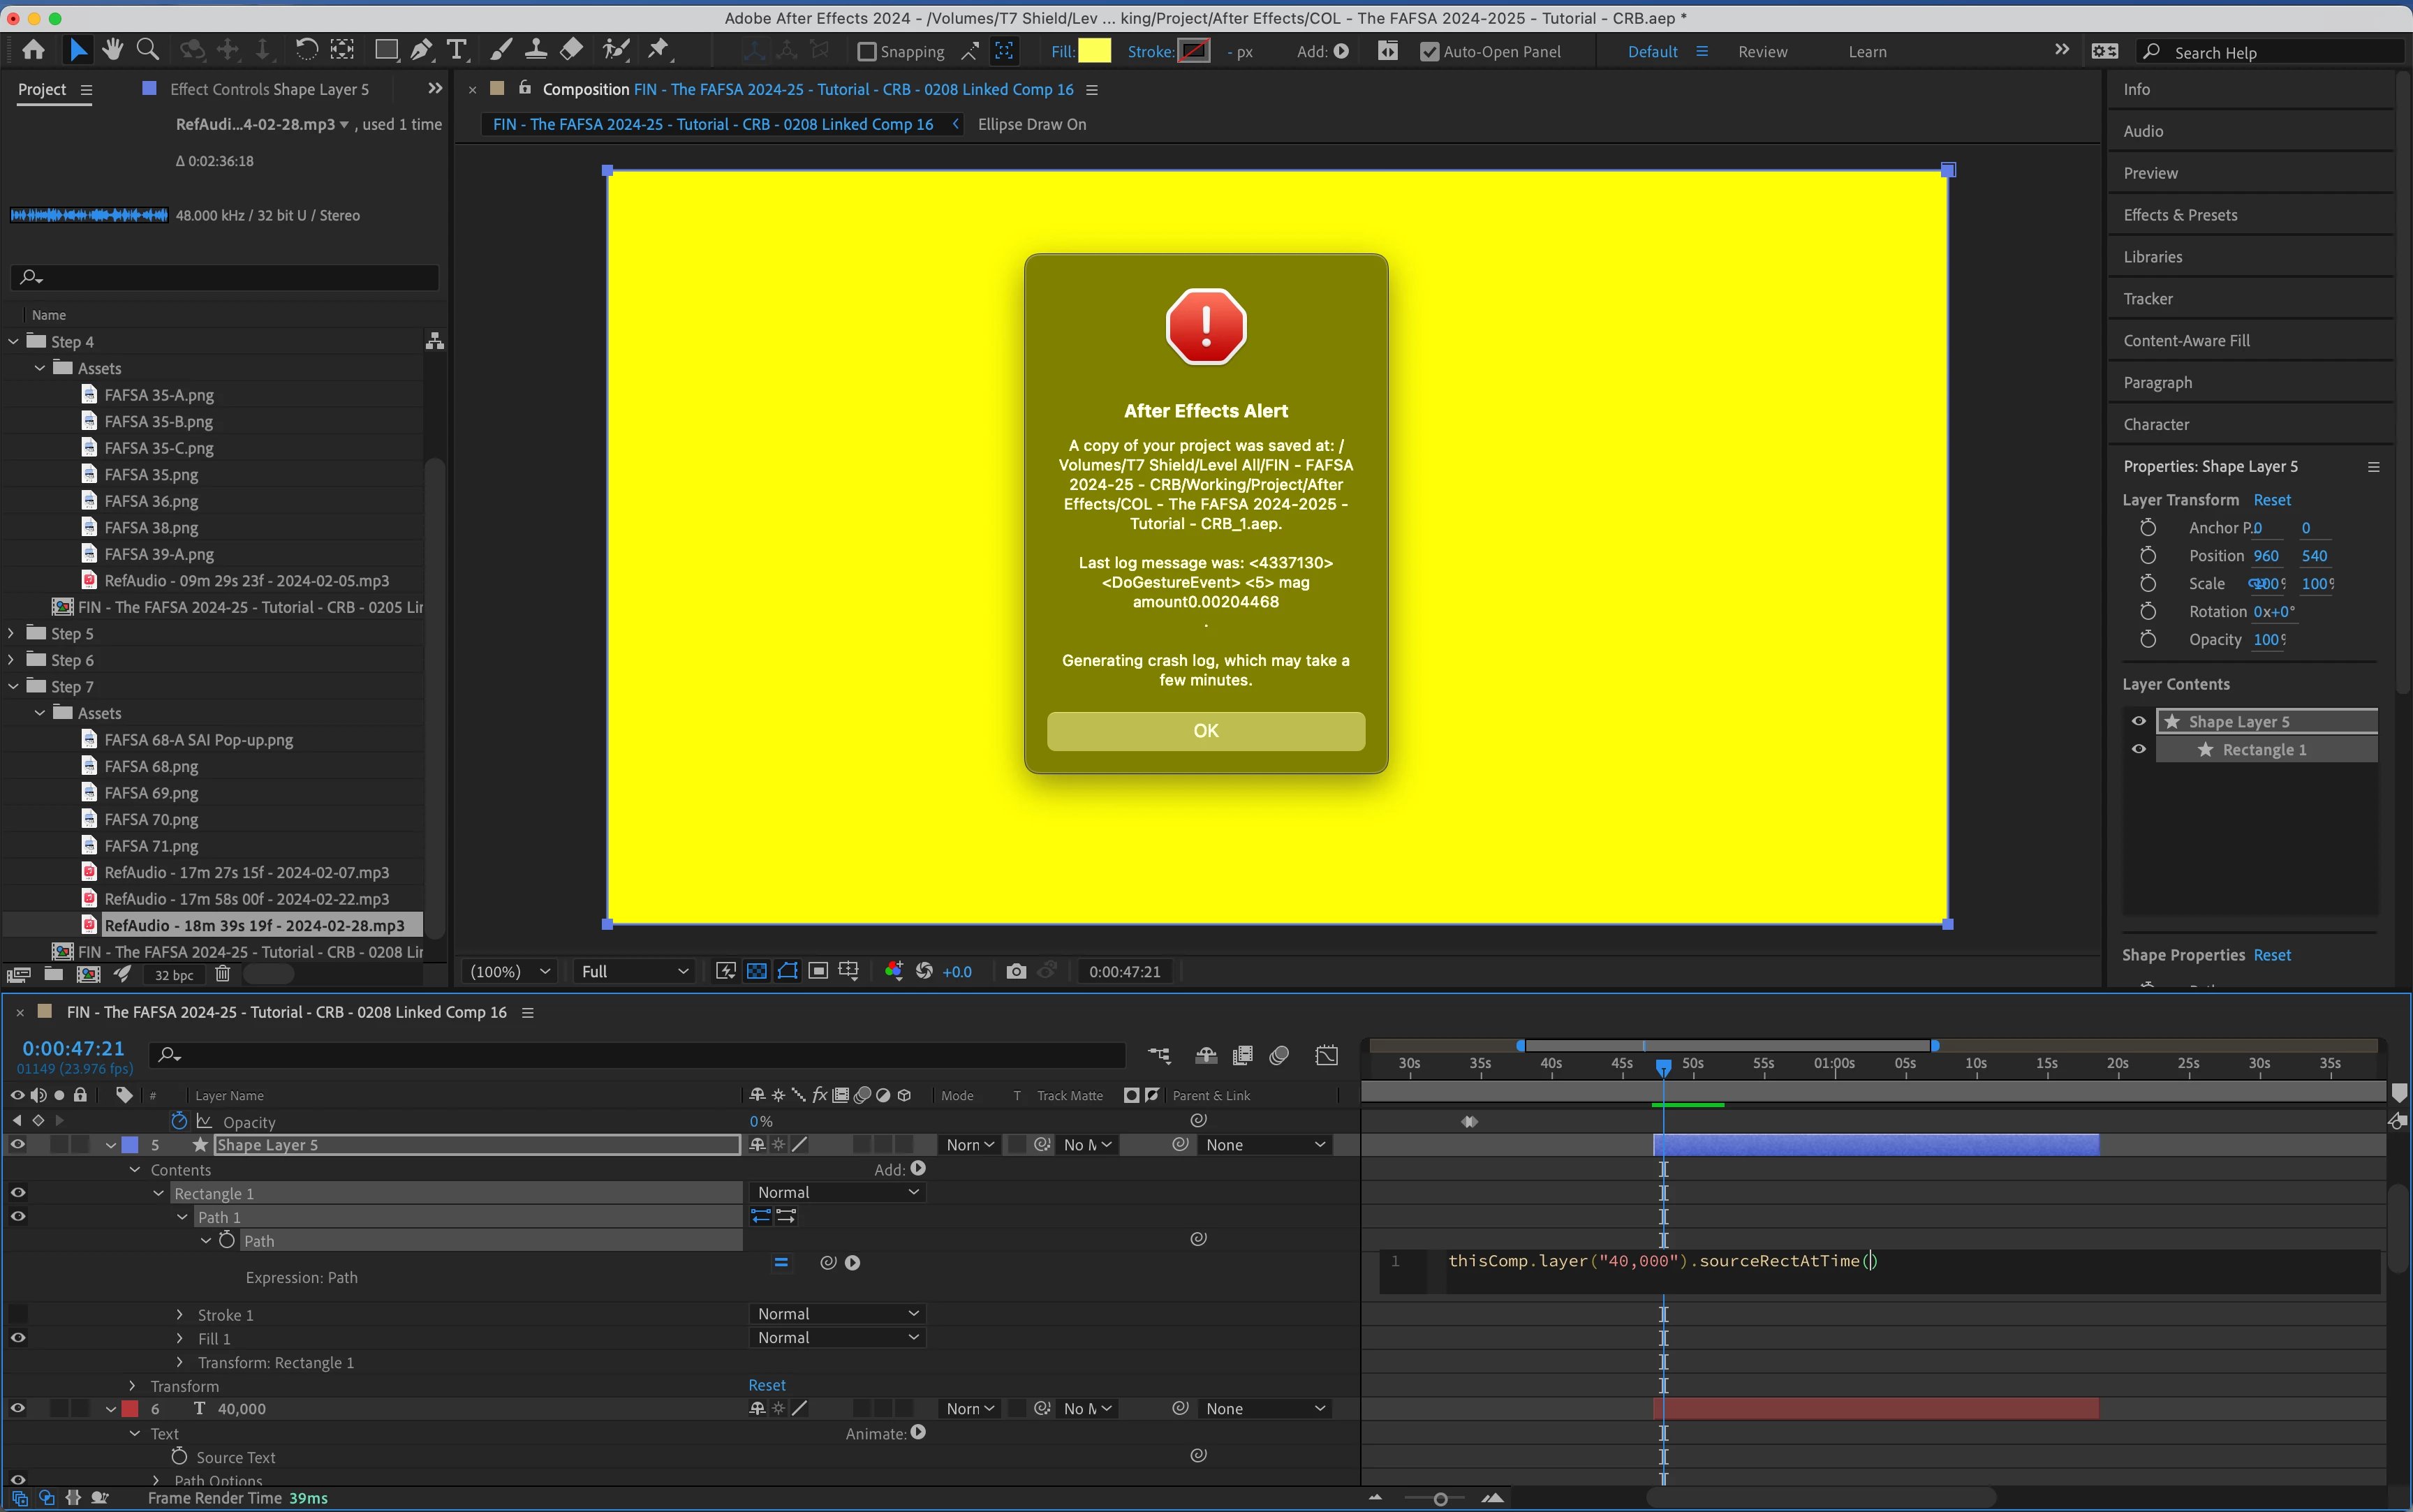The image size is (2413, 1512).
Task: Select the Horizontal Type tool
Action: click(x=457, y=49)
